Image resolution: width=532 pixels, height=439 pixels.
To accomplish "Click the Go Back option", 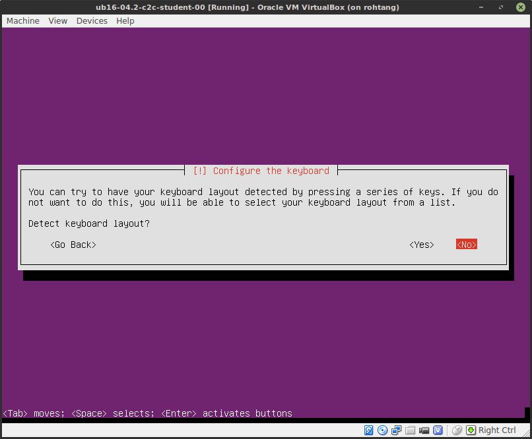I will click(x=73, y=244).
